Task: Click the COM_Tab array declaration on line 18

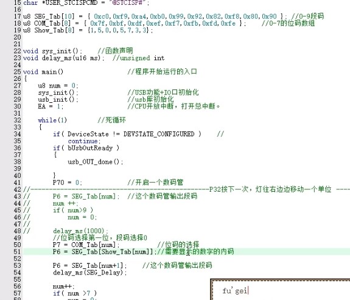Action: point(135,24)
